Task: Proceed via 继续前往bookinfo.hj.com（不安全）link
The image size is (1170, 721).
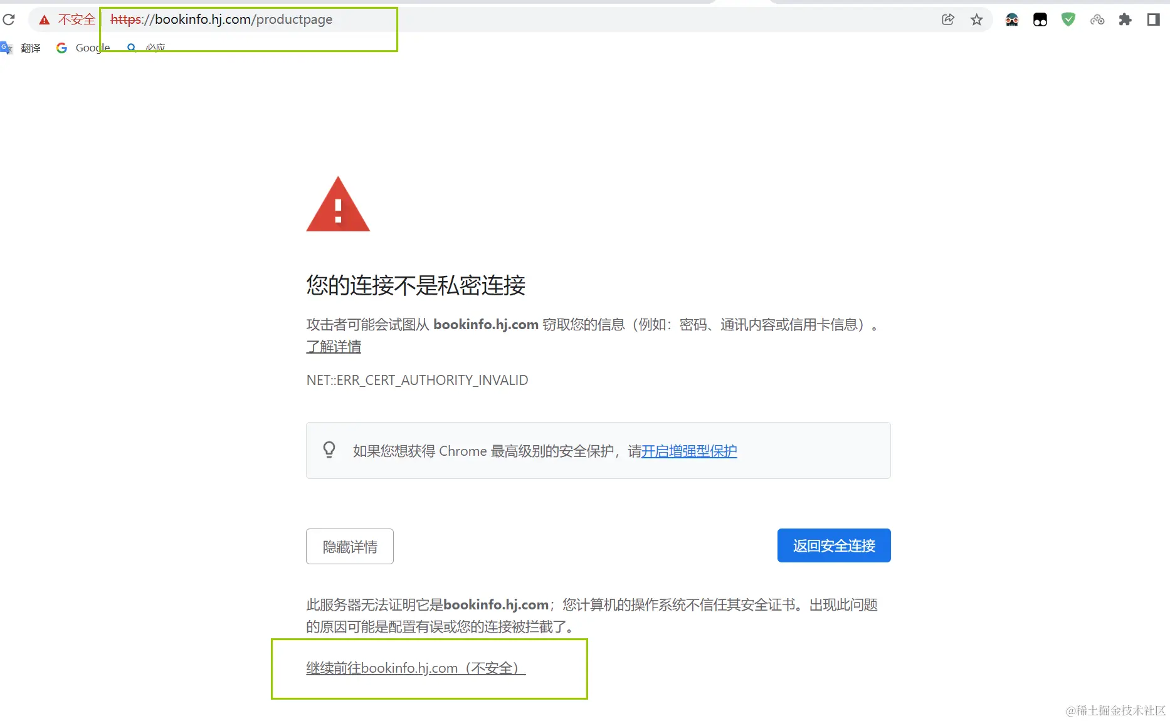Action: (x=416, y=668)
